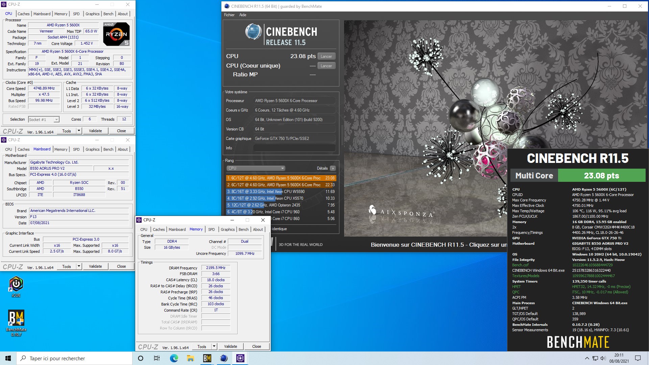
Task: Click Close in the Mainboard CPU-Z window
Action: click(121, 266)
